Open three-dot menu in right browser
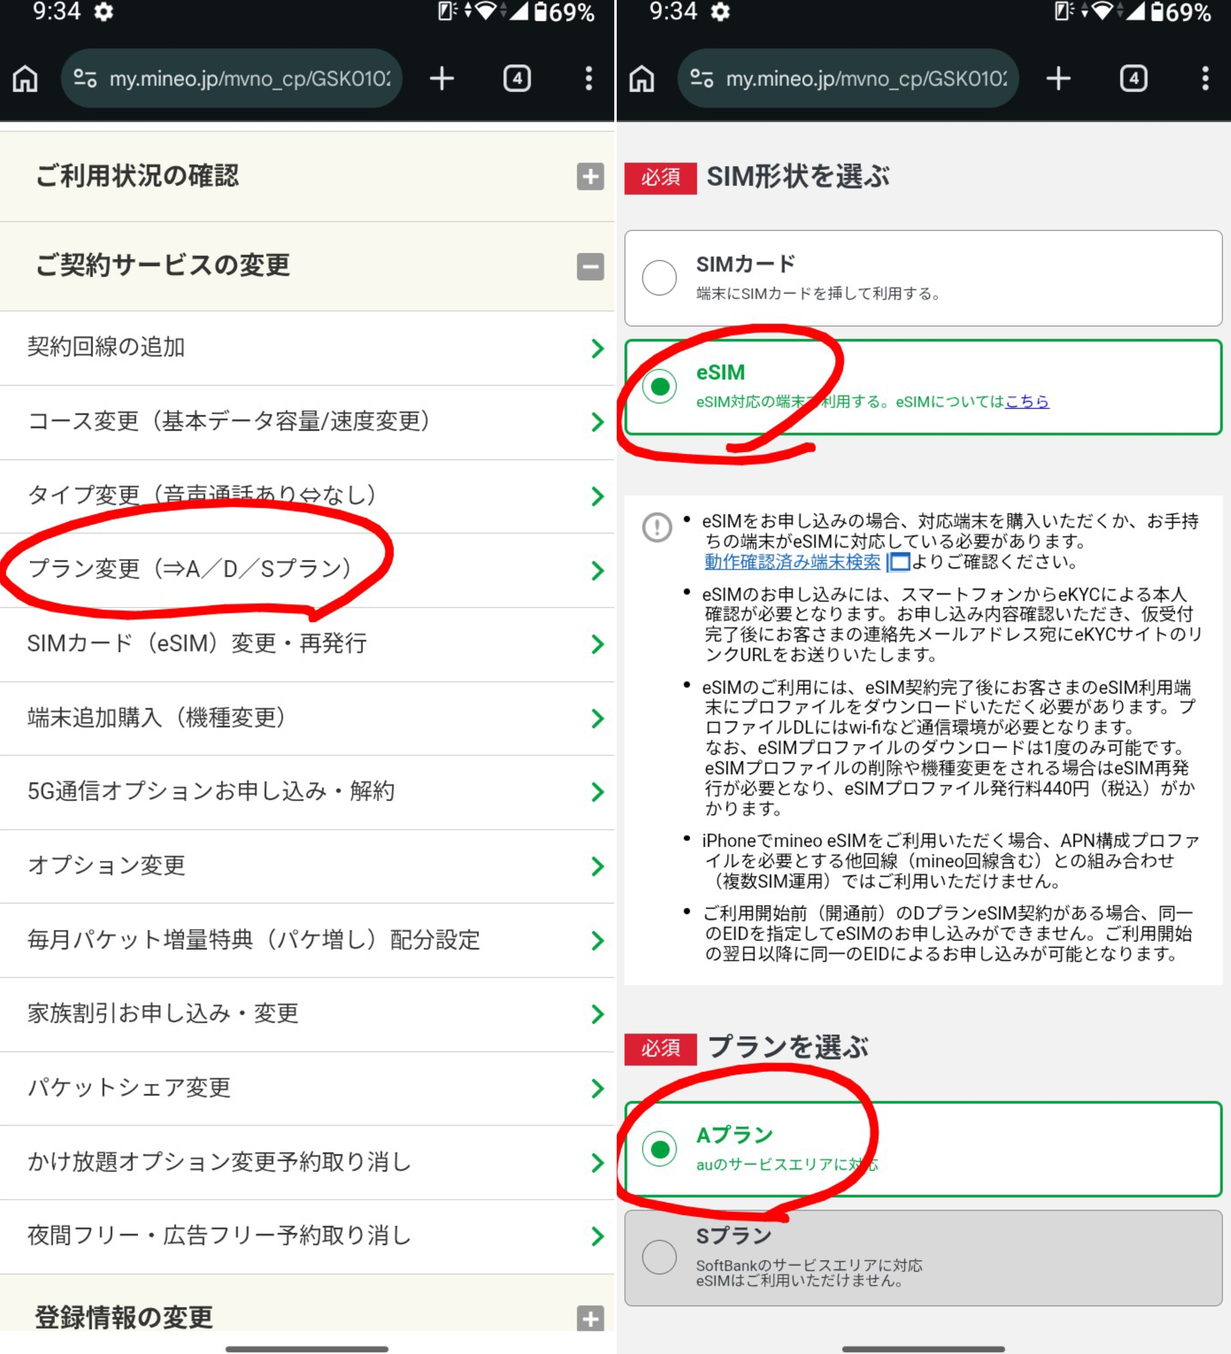Image resolution: width=1231 pixels, height=1354 pixels. click(x=1205, y=78)
